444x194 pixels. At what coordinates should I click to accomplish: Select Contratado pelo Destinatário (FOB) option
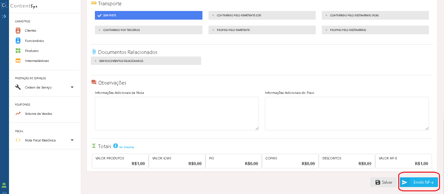375,15
